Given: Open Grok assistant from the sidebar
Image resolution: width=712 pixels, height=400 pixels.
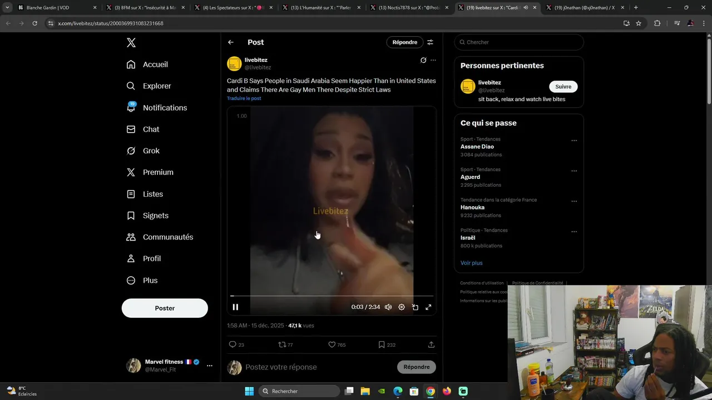Looking at the screenshot, I should coord(143,151).
